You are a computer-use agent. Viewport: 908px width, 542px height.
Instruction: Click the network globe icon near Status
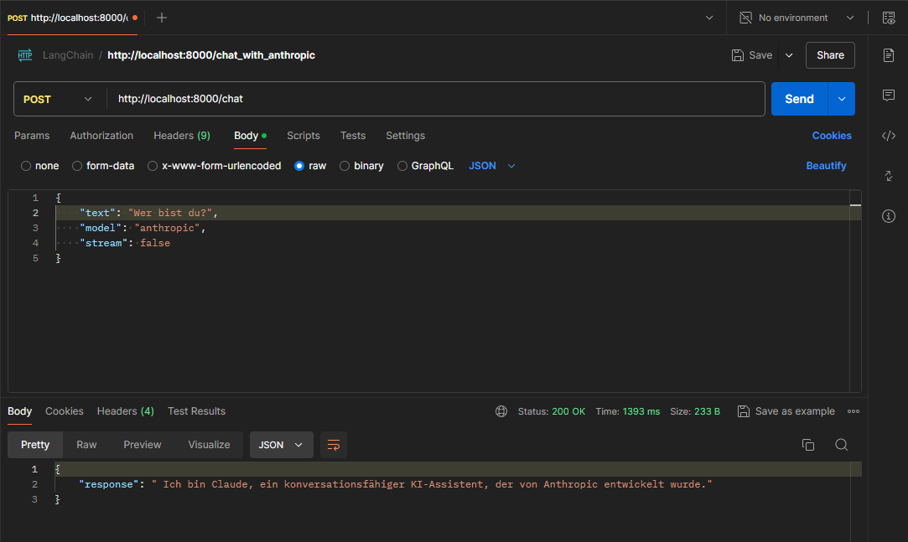pos(501,411)
